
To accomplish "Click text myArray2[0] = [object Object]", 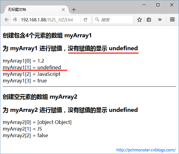I will click(x=37, y=122).
